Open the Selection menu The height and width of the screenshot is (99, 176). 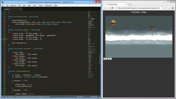click(x=13, y=5)
